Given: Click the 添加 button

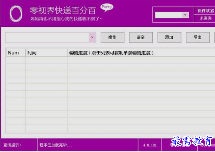Looking at the screenshot, I should (169, 37).
